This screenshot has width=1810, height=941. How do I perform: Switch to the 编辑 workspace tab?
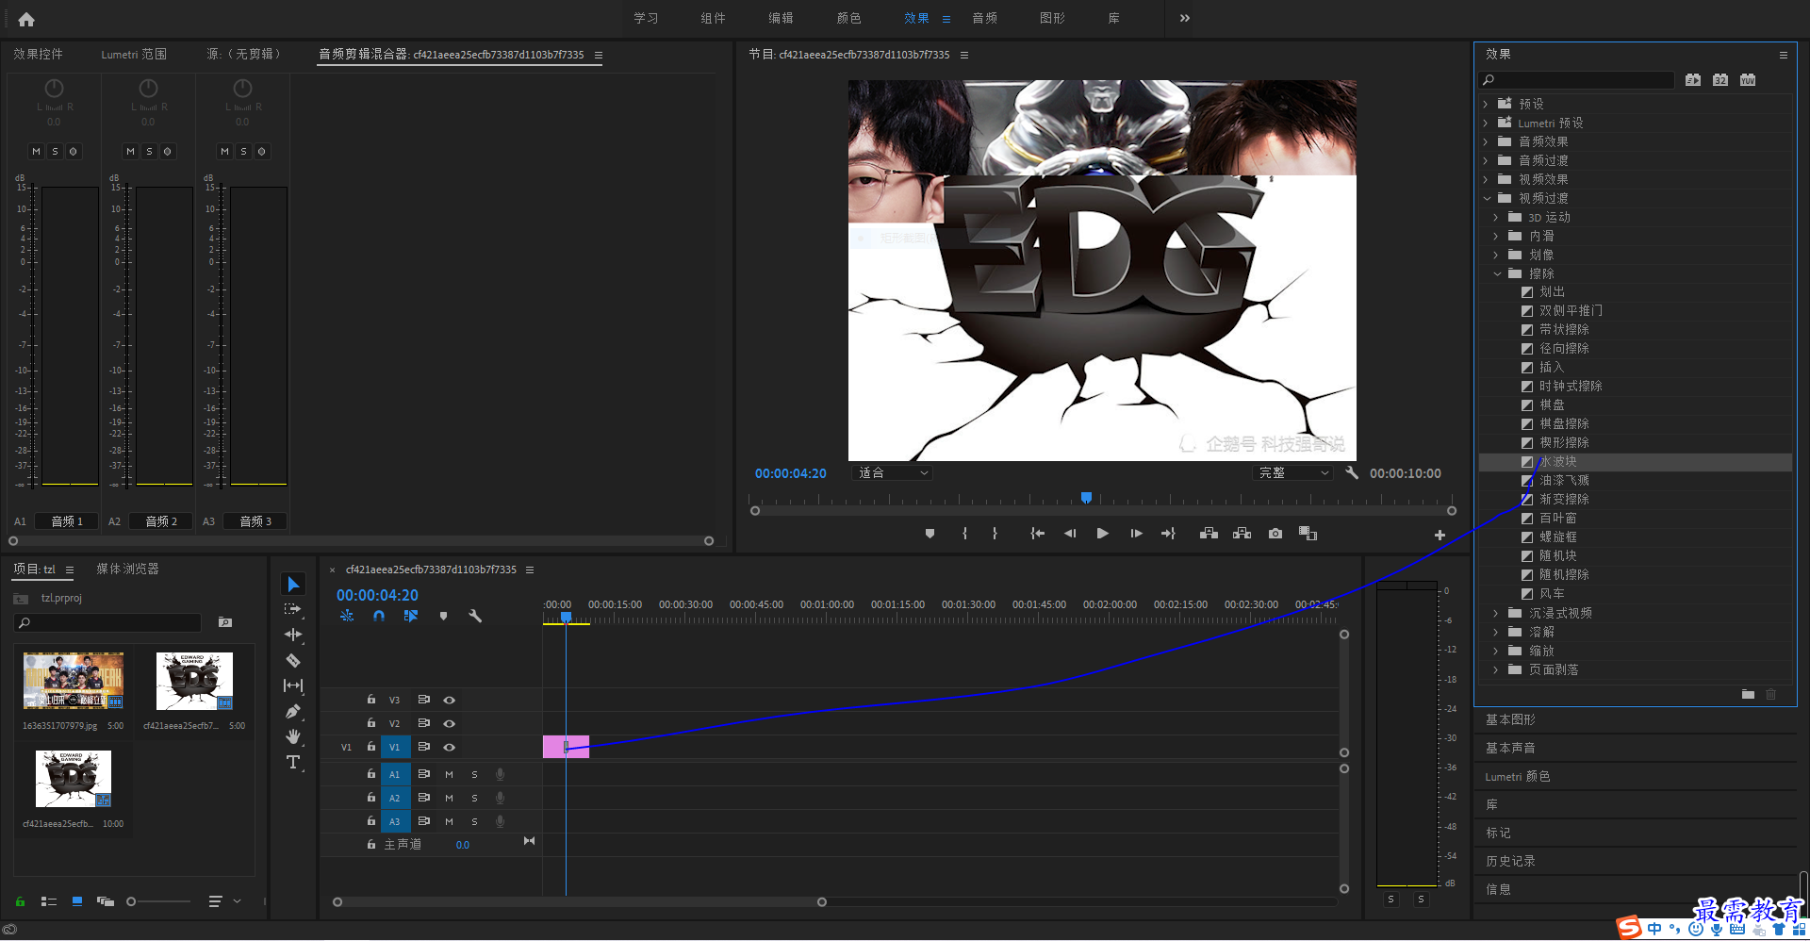click(x=781, y=18)
